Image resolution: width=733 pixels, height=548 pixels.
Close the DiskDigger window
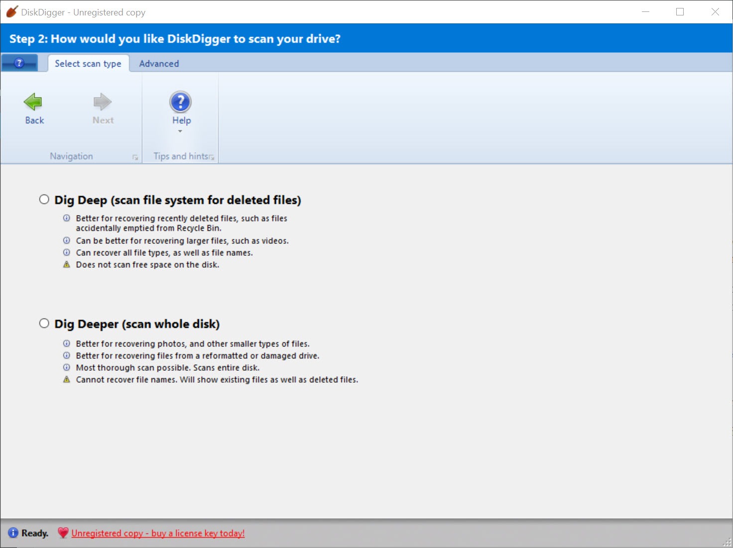pyautogui.click(x=715, y=11)
